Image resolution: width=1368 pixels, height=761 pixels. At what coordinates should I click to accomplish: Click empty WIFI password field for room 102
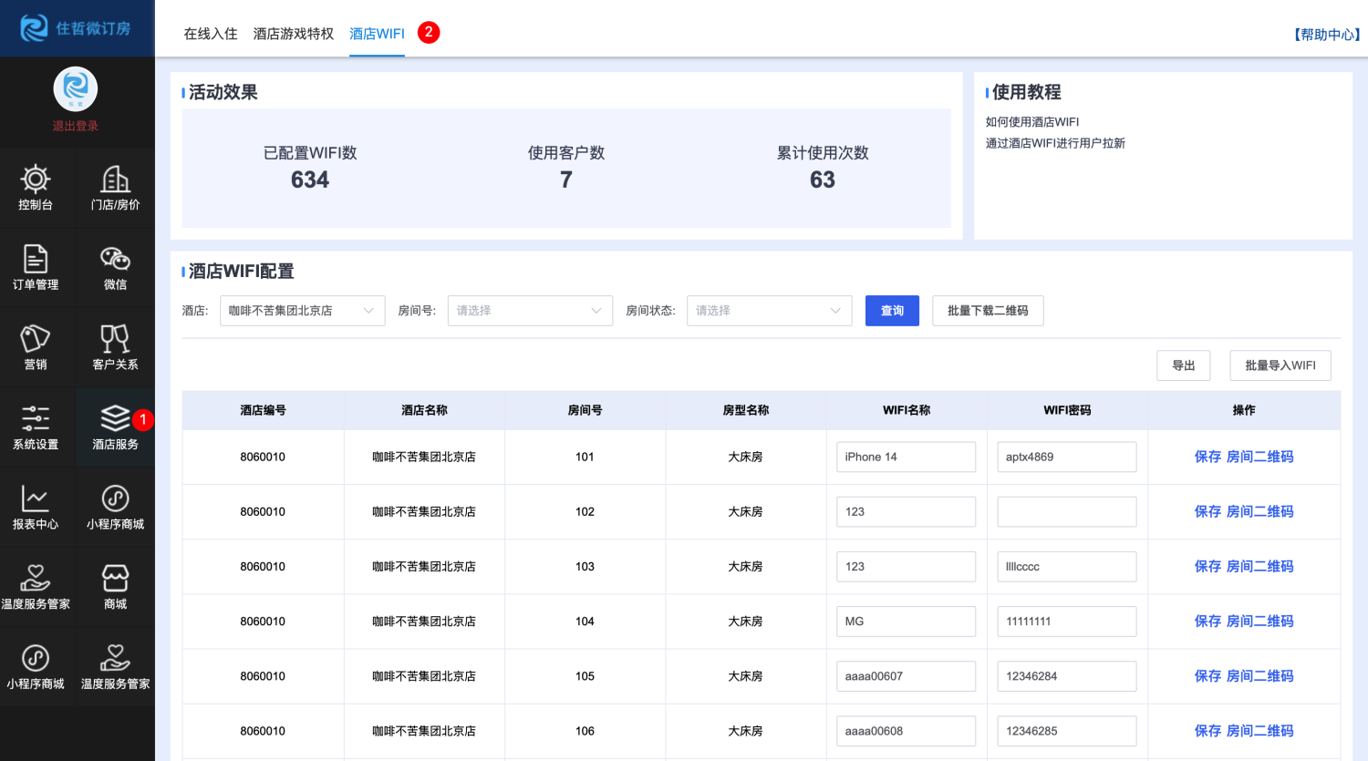pos(1067,511)
